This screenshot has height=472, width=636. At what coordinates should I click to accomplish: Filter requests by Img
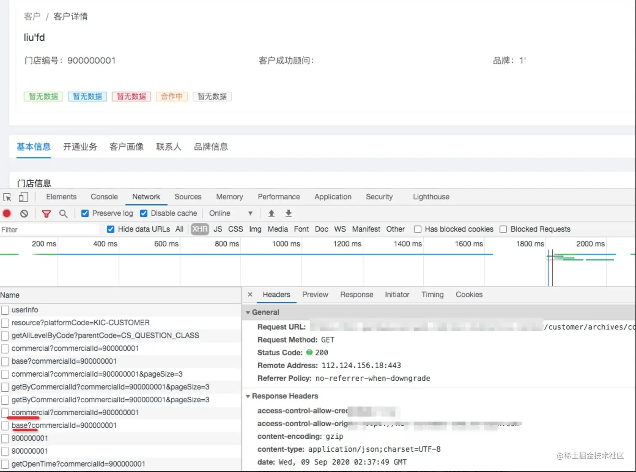point(255,229)
